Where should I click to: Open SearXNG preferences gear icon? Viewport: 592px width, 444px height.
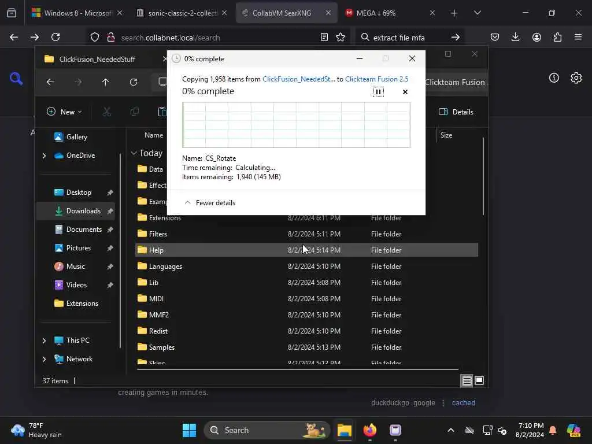(576, 78)
